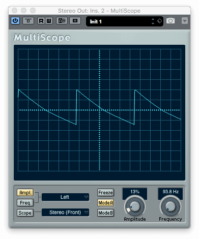Screen dimensions: 199x239
Task: Switch A/B comparison settings button
Action: [62, 21]
